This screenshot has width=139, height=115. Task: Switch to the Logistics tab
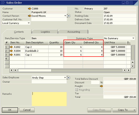point(45,32)
